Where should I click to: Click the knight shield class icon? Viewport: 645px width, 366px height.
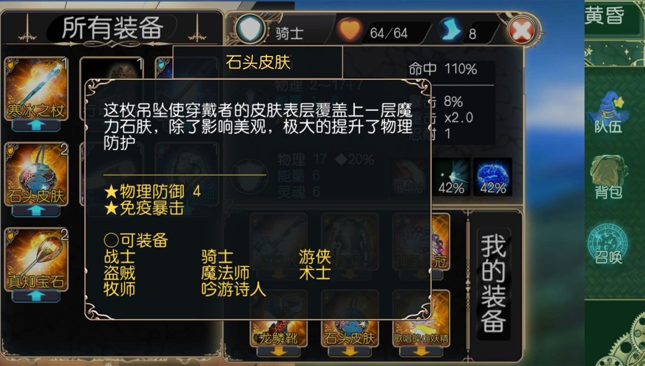(x=250, y=29)
